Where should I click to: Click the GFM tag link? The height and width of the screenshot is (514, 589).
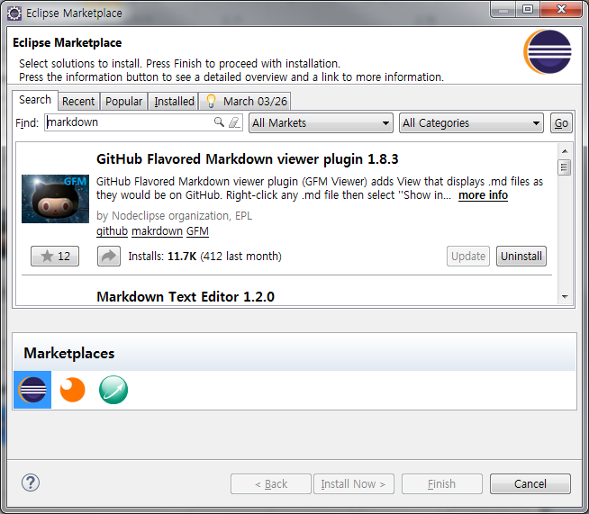click(197, 231)
